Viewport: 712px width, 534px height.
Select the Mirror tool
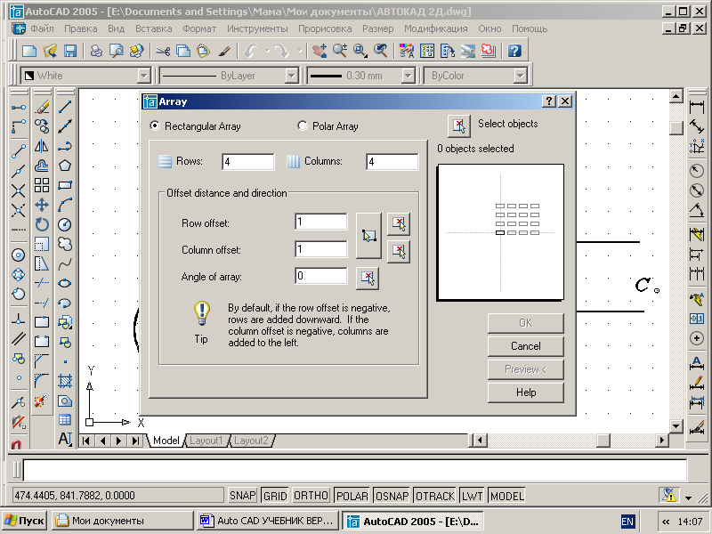42,146
